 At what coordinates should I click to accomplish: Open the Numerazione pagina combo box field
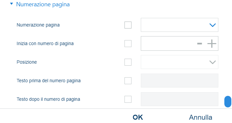pos(179,25)
